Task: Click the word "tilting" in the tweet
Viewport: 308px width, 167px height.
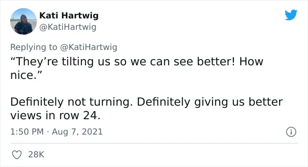Action: 77,61
